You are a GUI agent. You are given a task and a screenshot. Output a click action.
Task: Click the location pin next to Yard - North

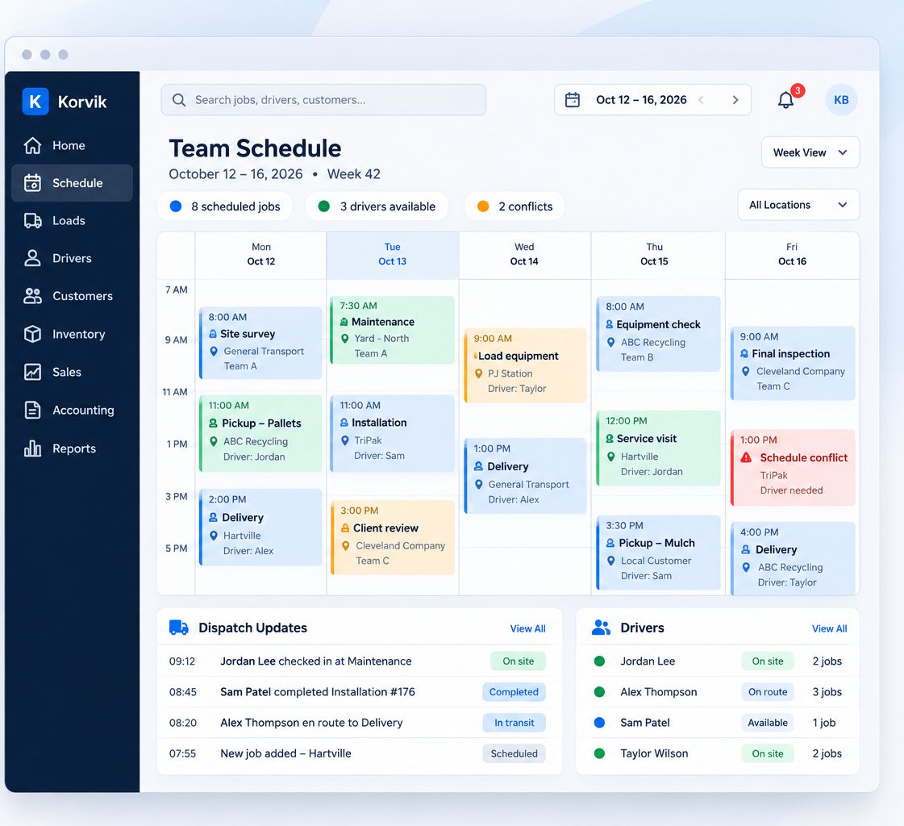345,339
